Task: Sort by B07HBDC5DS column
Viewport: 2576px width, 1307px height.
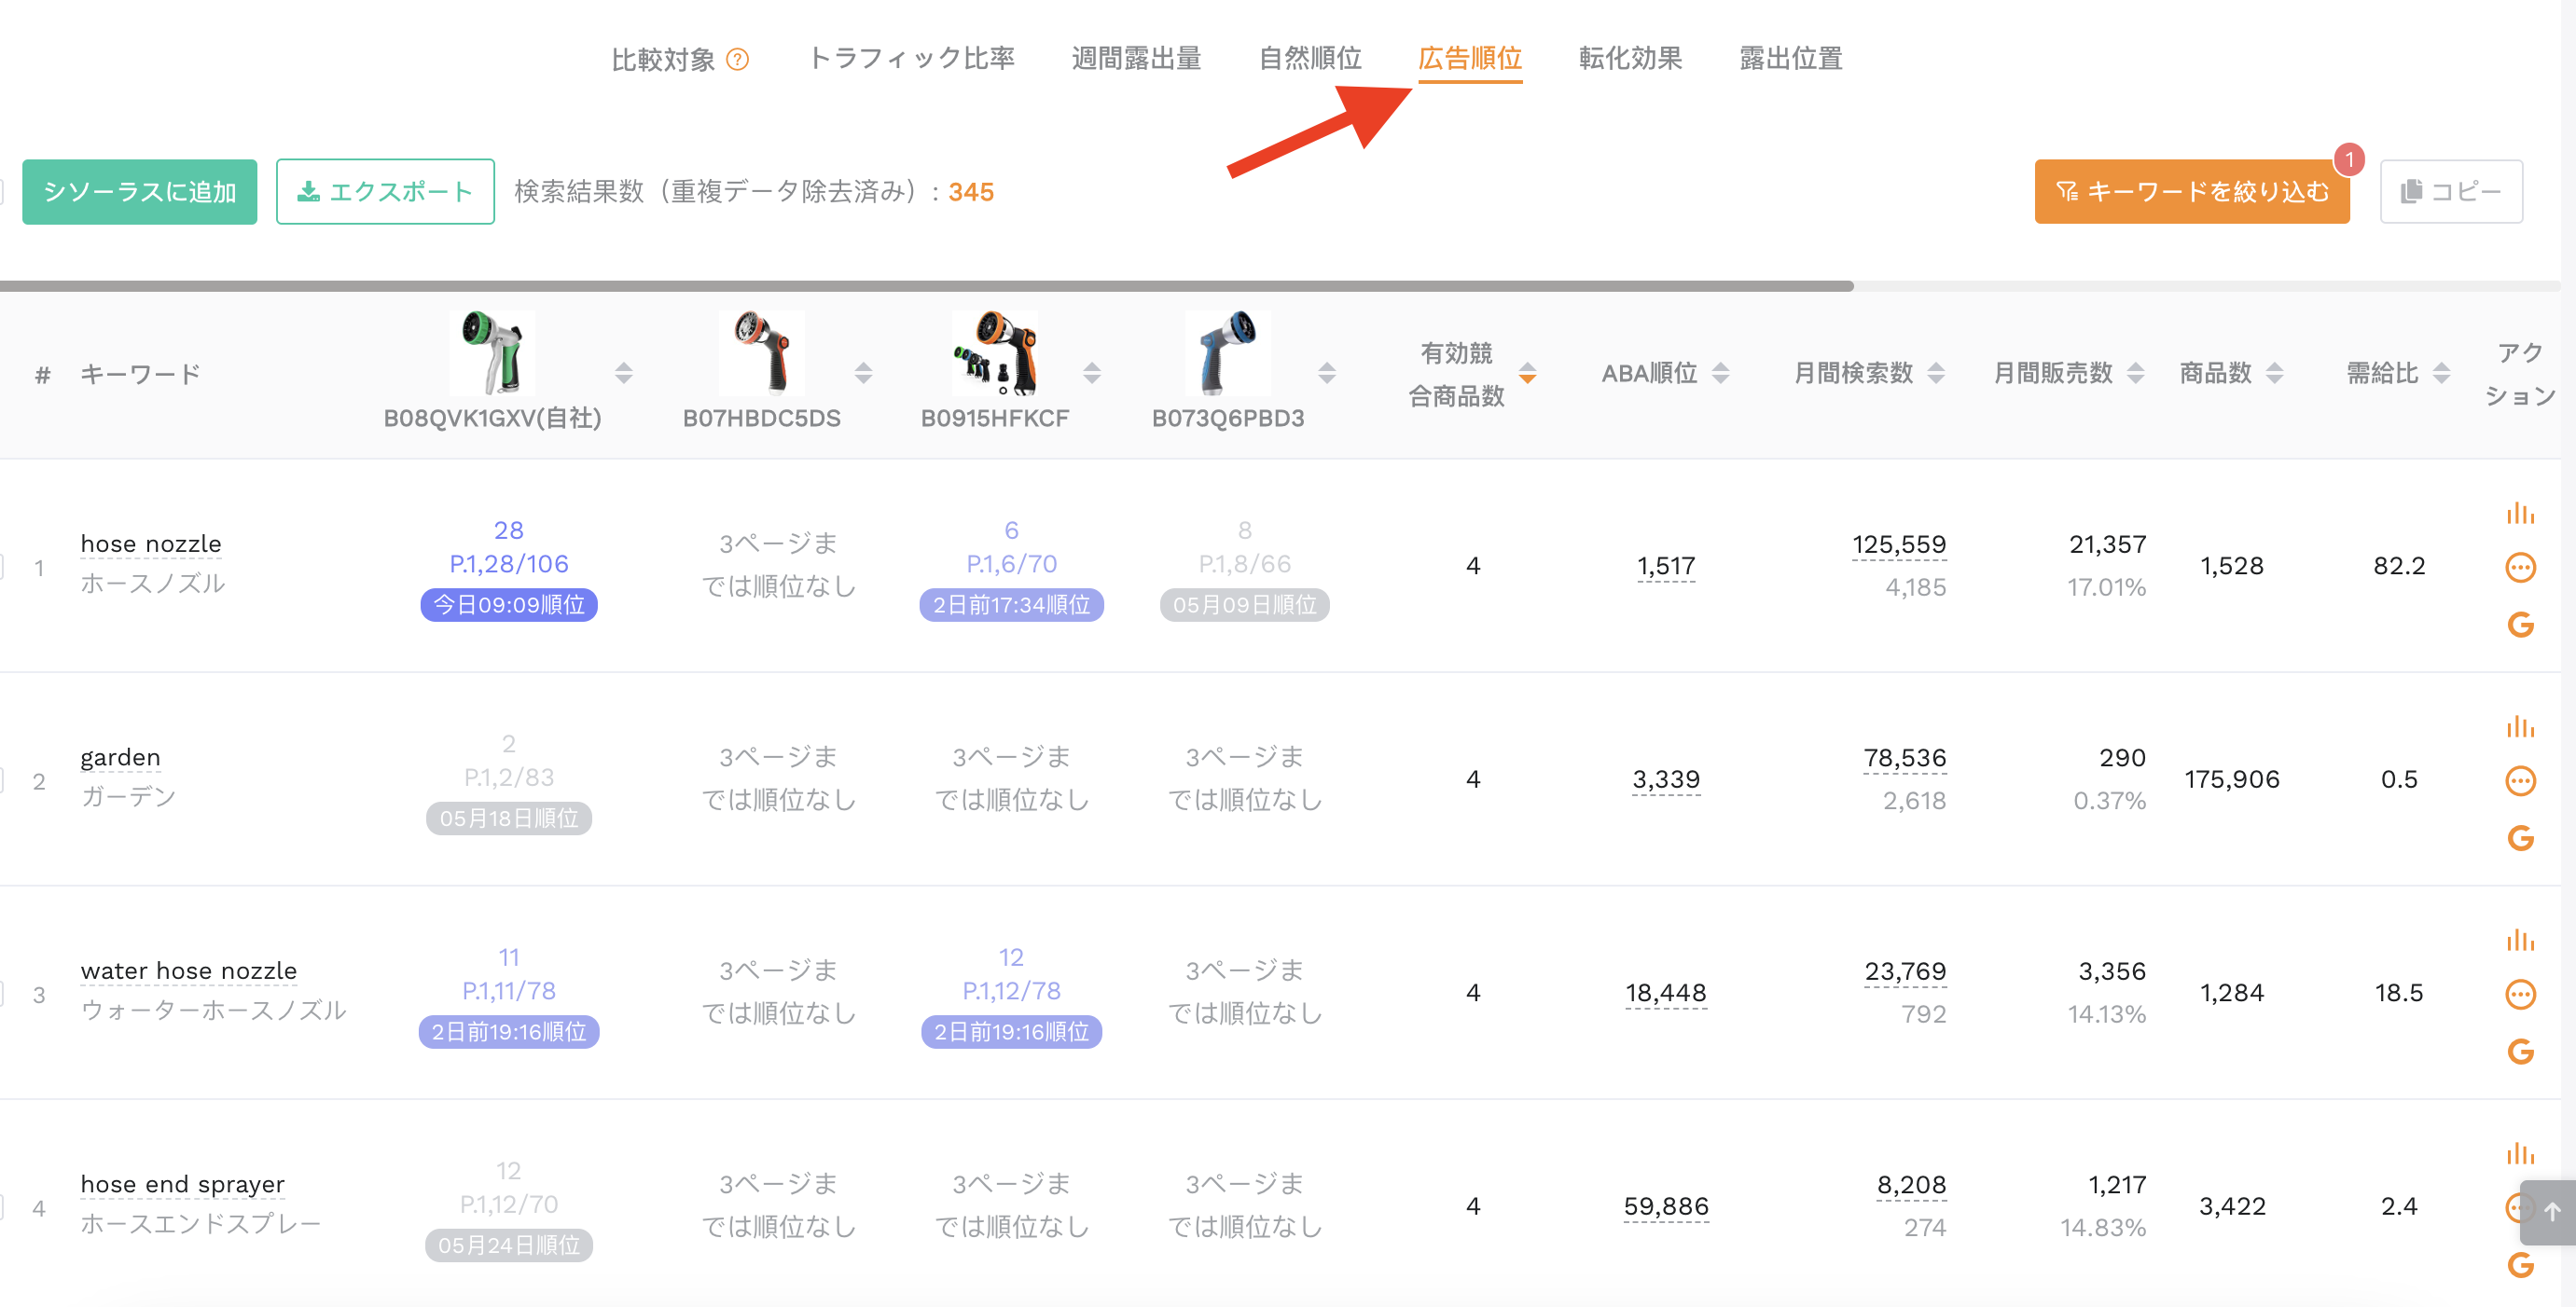Action: tap(864, 373)
